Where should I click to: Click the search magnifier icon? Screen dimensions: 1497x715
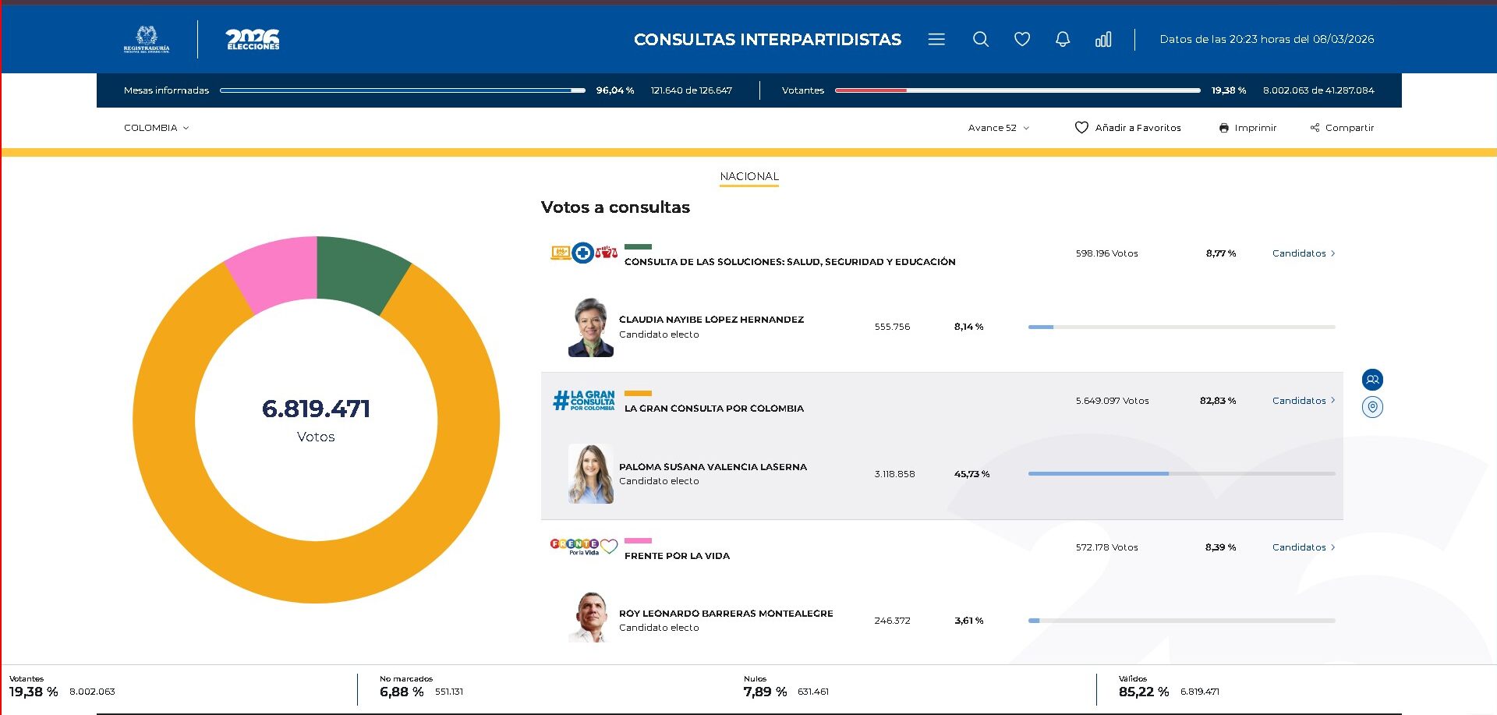point(981,40)
